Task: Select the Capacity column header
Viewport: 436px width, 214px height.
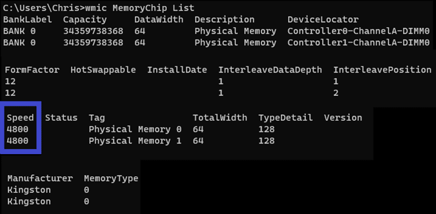Action: [x=85, y=20]
